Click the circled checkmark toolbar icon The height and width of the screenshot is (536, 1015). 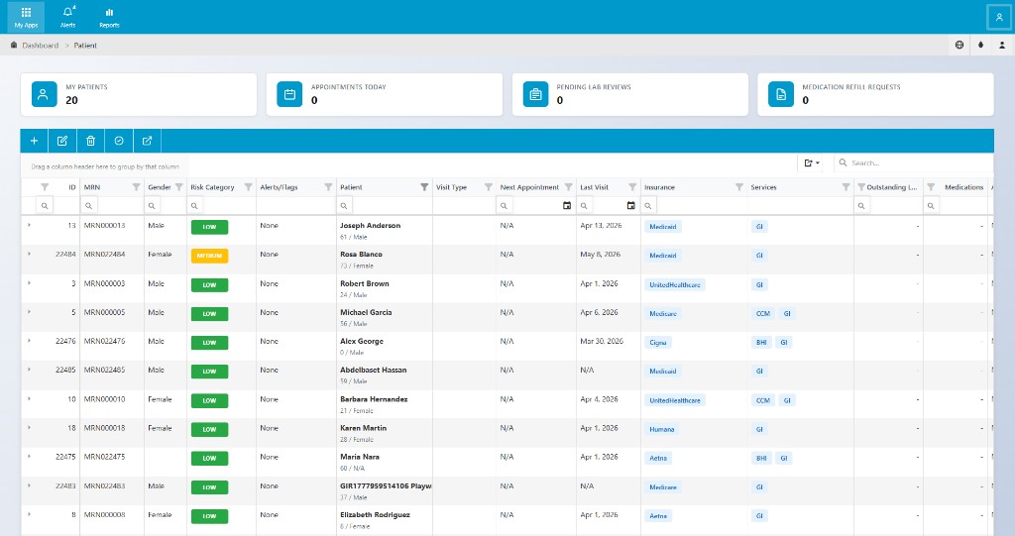[119, 141]
